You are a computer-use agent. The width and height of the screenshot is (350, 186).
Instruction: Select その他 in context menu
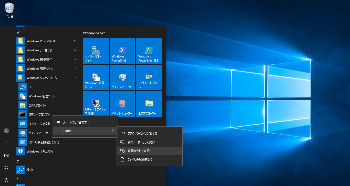click(85, 131)
